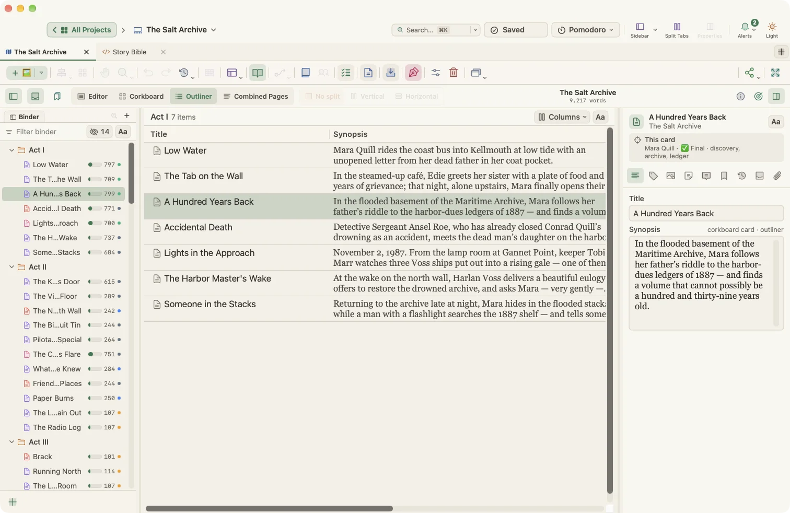Open the image icon in the inspector

coord(671,176)
